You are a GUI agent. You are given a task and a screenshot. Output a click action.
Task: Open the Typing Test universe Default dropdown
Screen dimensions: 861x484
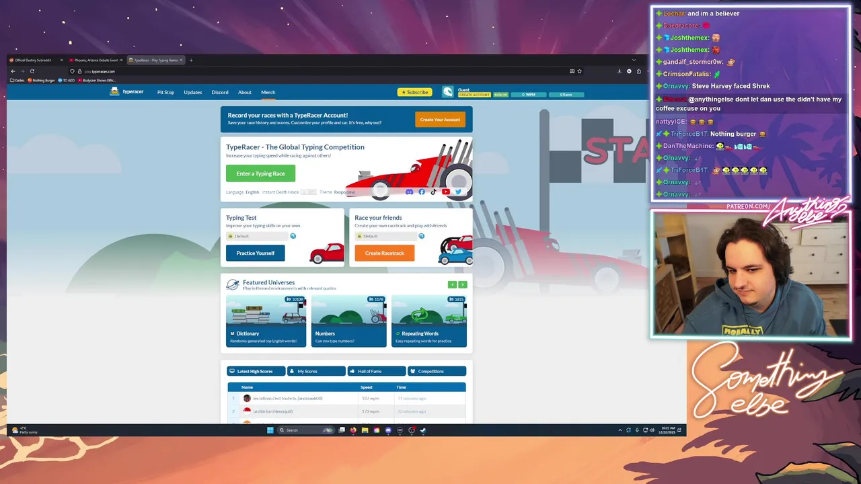(258, 236)
